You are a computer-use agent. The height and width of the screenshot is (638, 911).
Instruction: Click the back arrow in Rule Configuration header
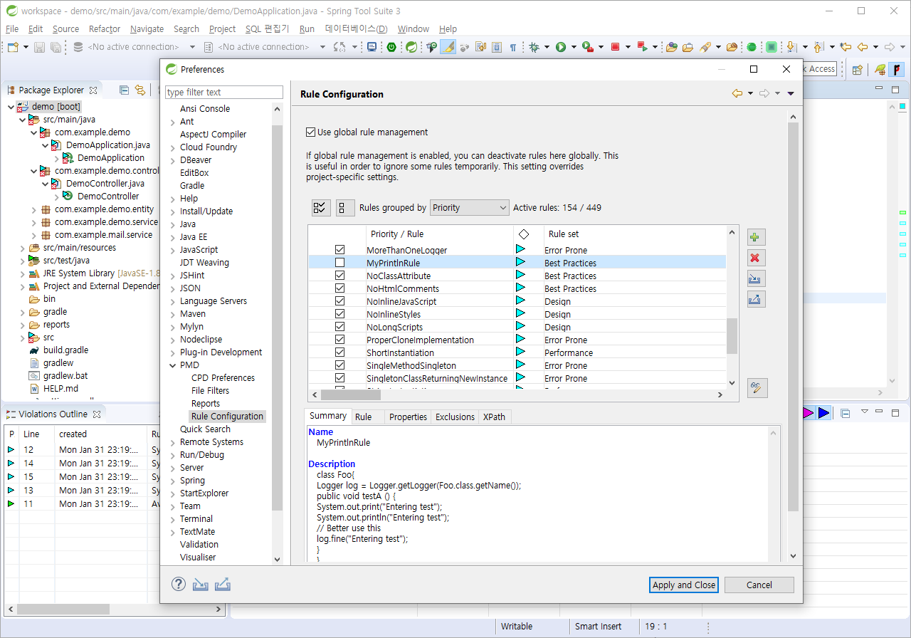tap(737, 94)
